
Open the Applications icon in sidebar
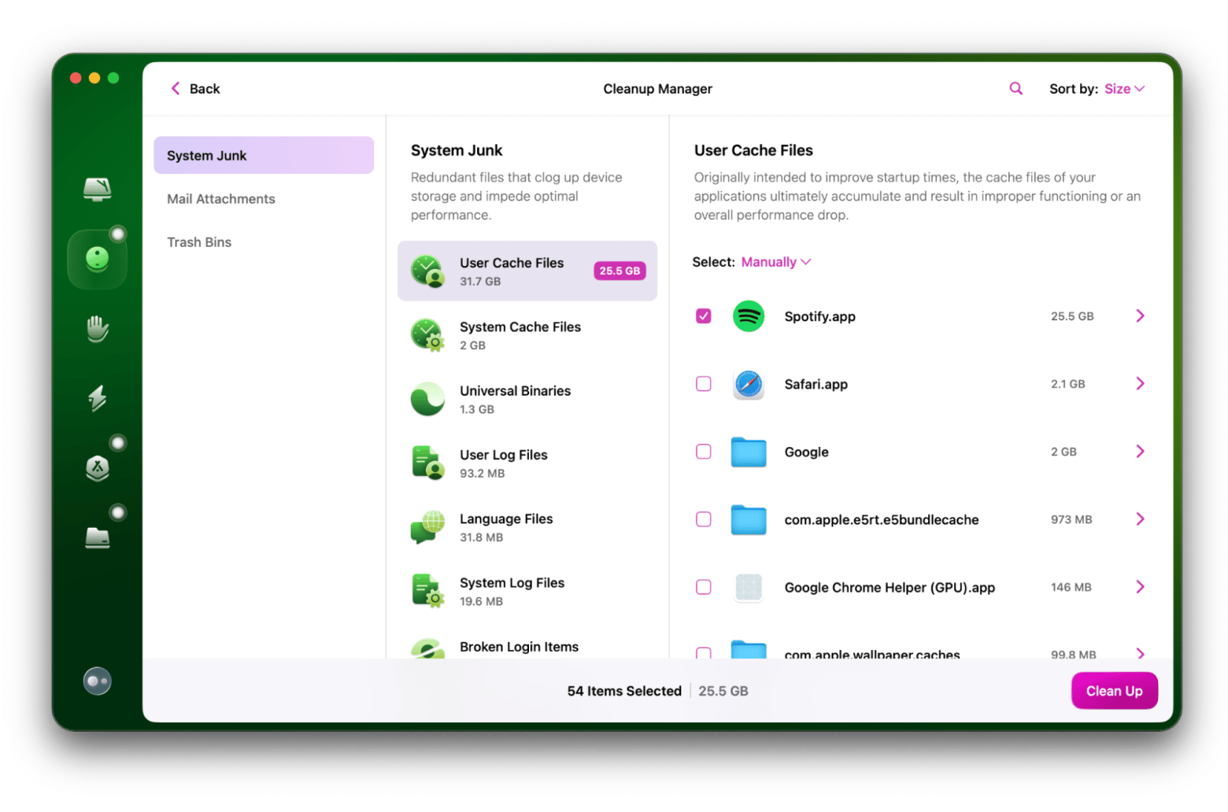pos(97,468)
